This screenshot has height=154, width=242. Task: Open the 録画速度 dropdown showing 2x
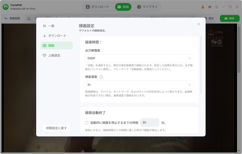pyautogui.click(x=139, y=84)
